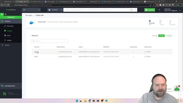Click the Xray Scanned status icon
Viewport: 183px width, 103px height.
point(150,21)
